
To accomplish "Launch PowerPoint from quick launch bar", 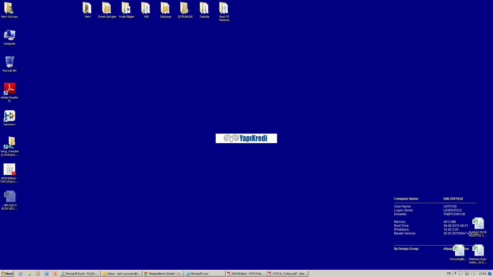I will (55, 274).
